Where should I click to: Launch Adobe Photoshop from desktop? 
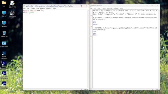coord(4,55)
